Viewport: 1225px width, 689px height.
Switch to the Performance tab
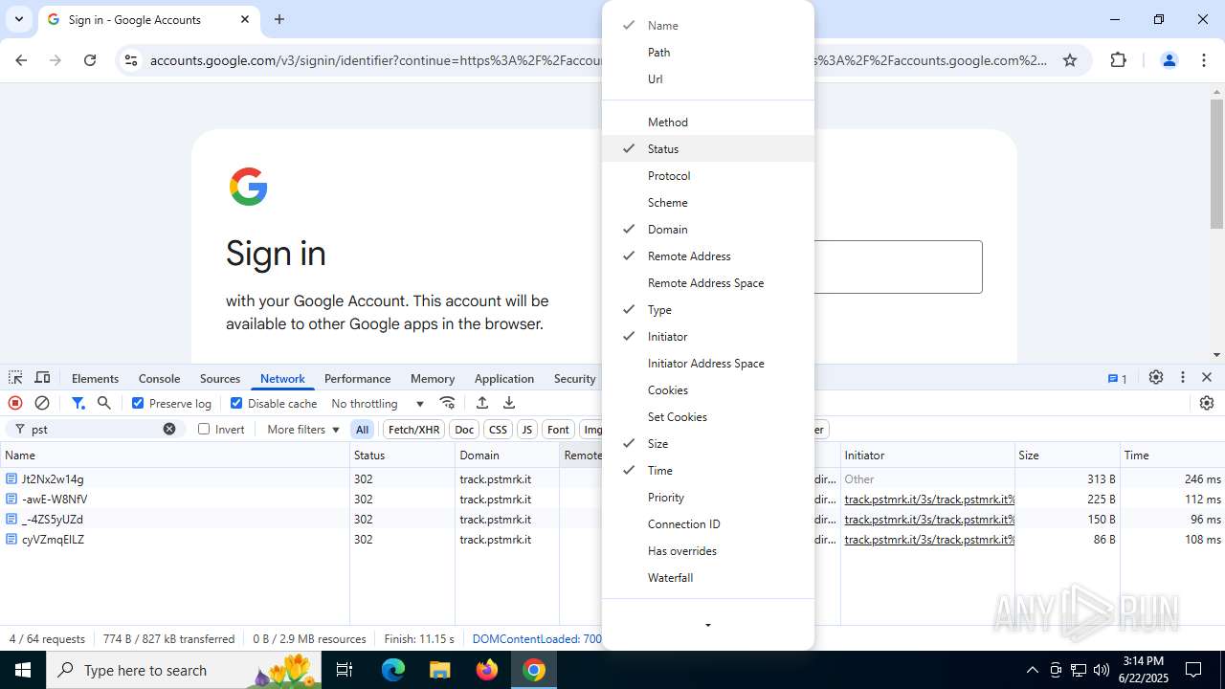[357, 378]
